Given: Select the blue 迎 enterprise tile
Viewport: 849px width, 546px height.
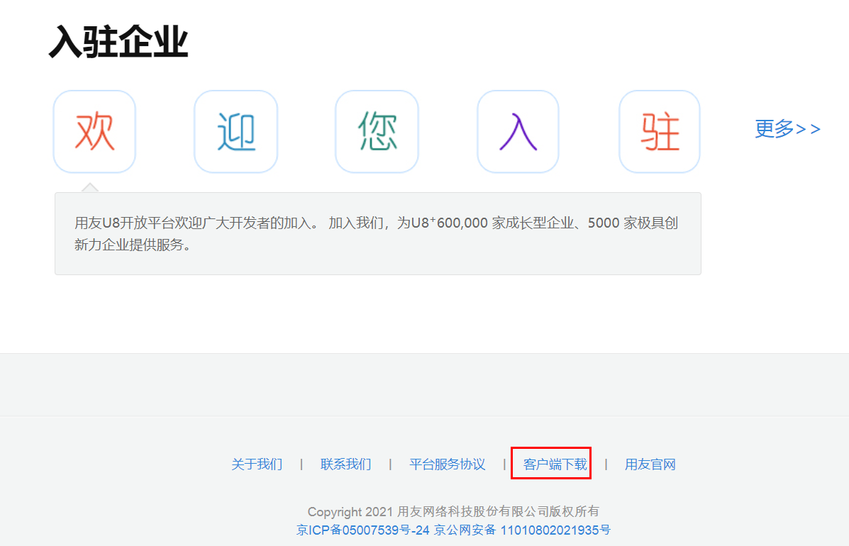Looking at the screenshot, I should tap(235, 132).
